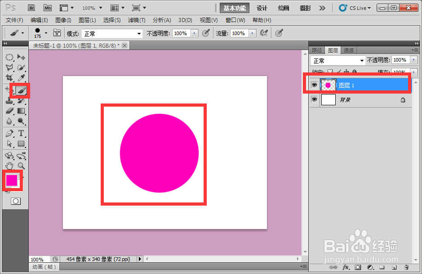Switch to 设计 workspace
This screenshot has height=274, width=422.
[x=262, y=8]
